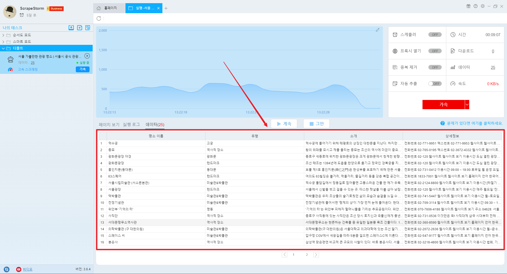Screen dimensions: 507x274
Task: Select the 덕수궁 cell in row 1
Action: 156,143
